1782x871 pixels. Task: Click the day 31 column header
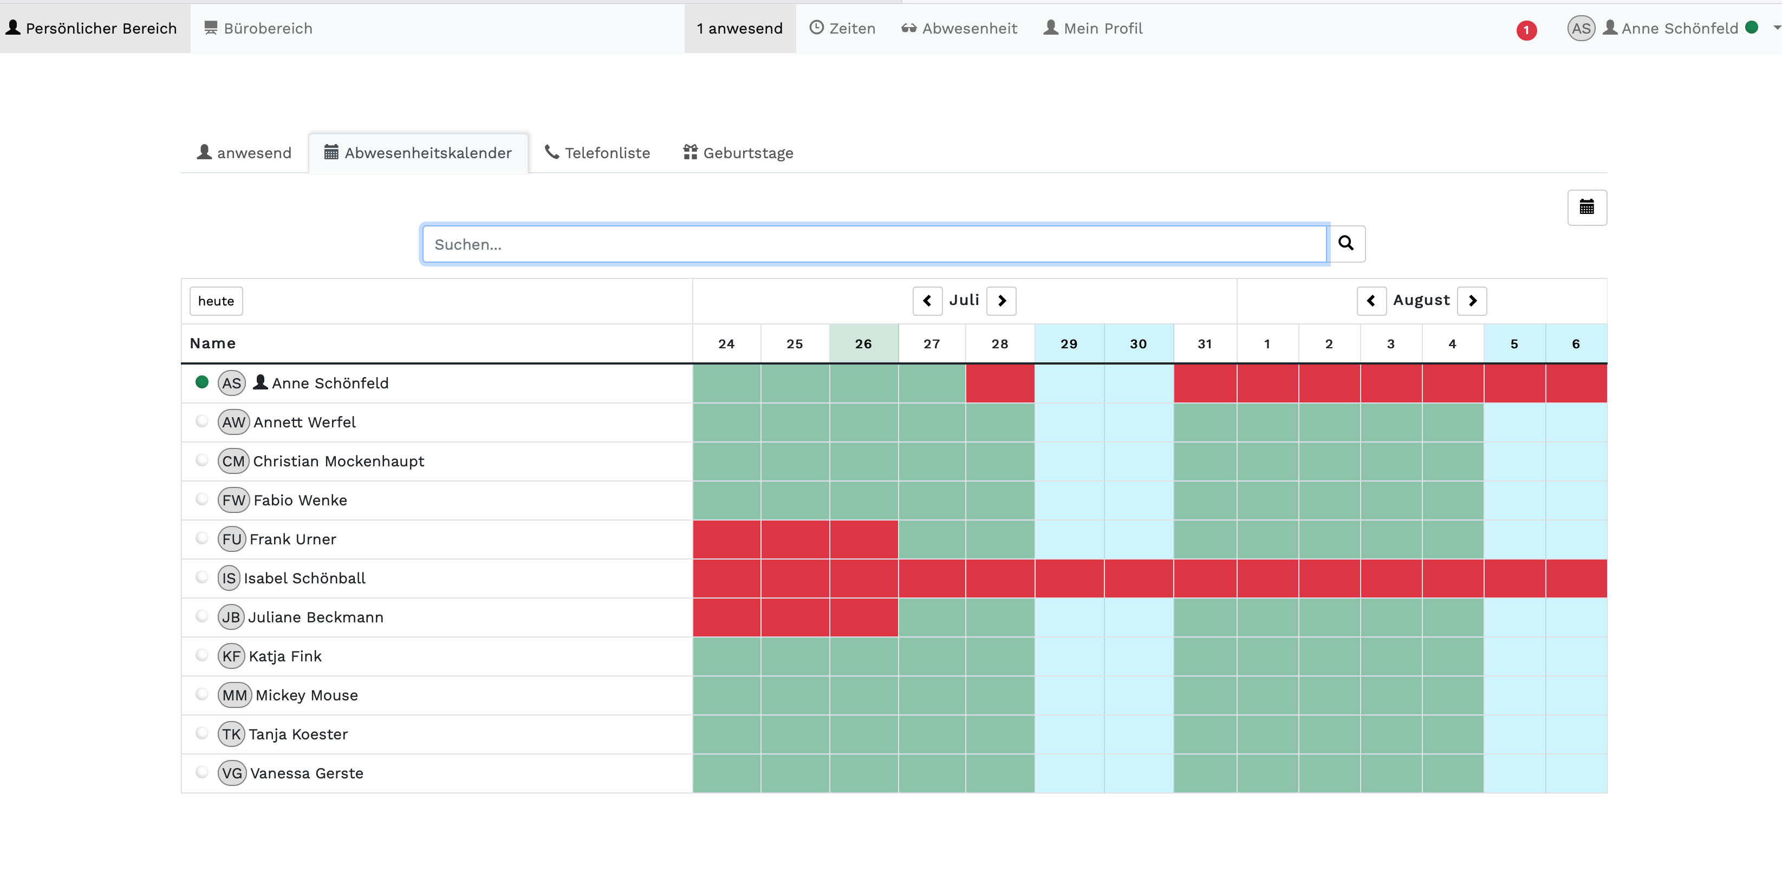tap(1205, 344)
